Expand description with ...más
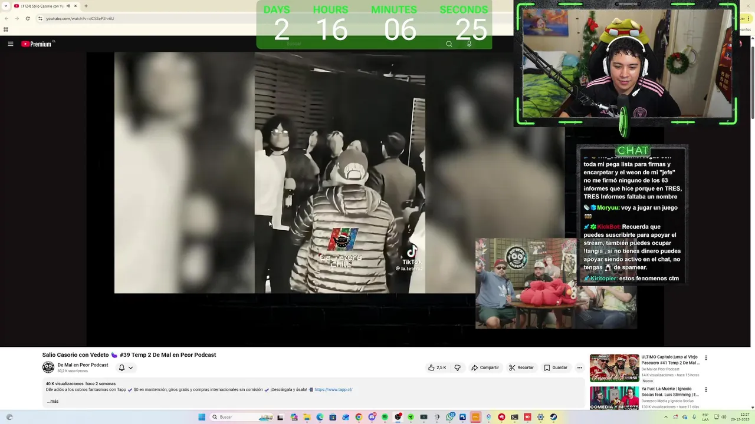 click(53, 402)
